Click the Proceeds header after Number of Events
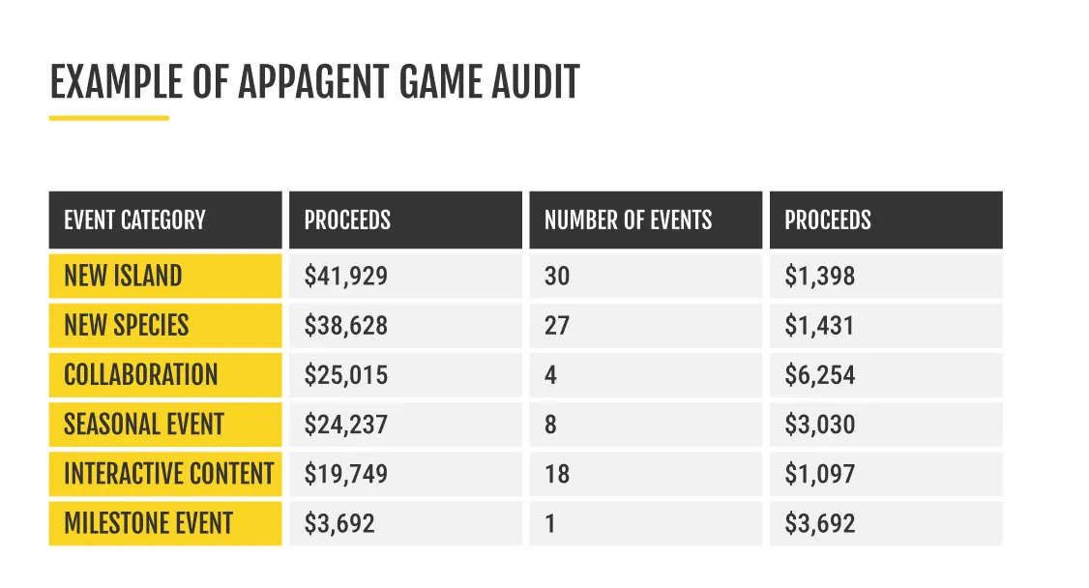This screenshot has height=588, width=1089. [x=885, y=220]
